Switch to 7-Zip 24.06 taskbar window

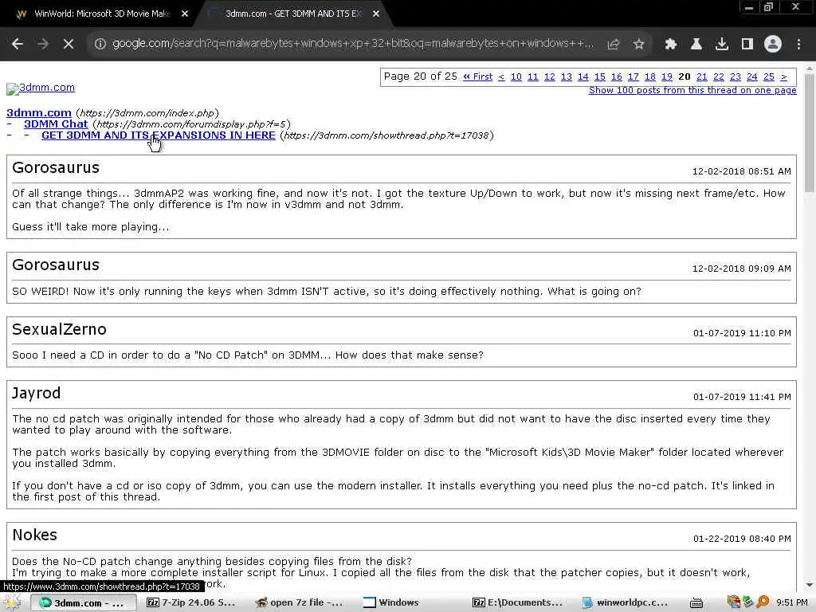(191, 602)
